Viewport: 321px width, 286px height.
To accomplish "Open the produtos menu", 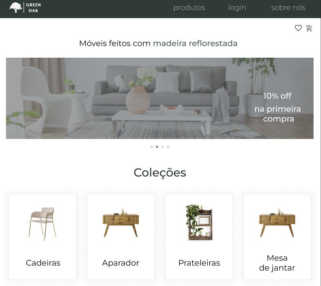I will pyautogui.click(x=189, y=8).
